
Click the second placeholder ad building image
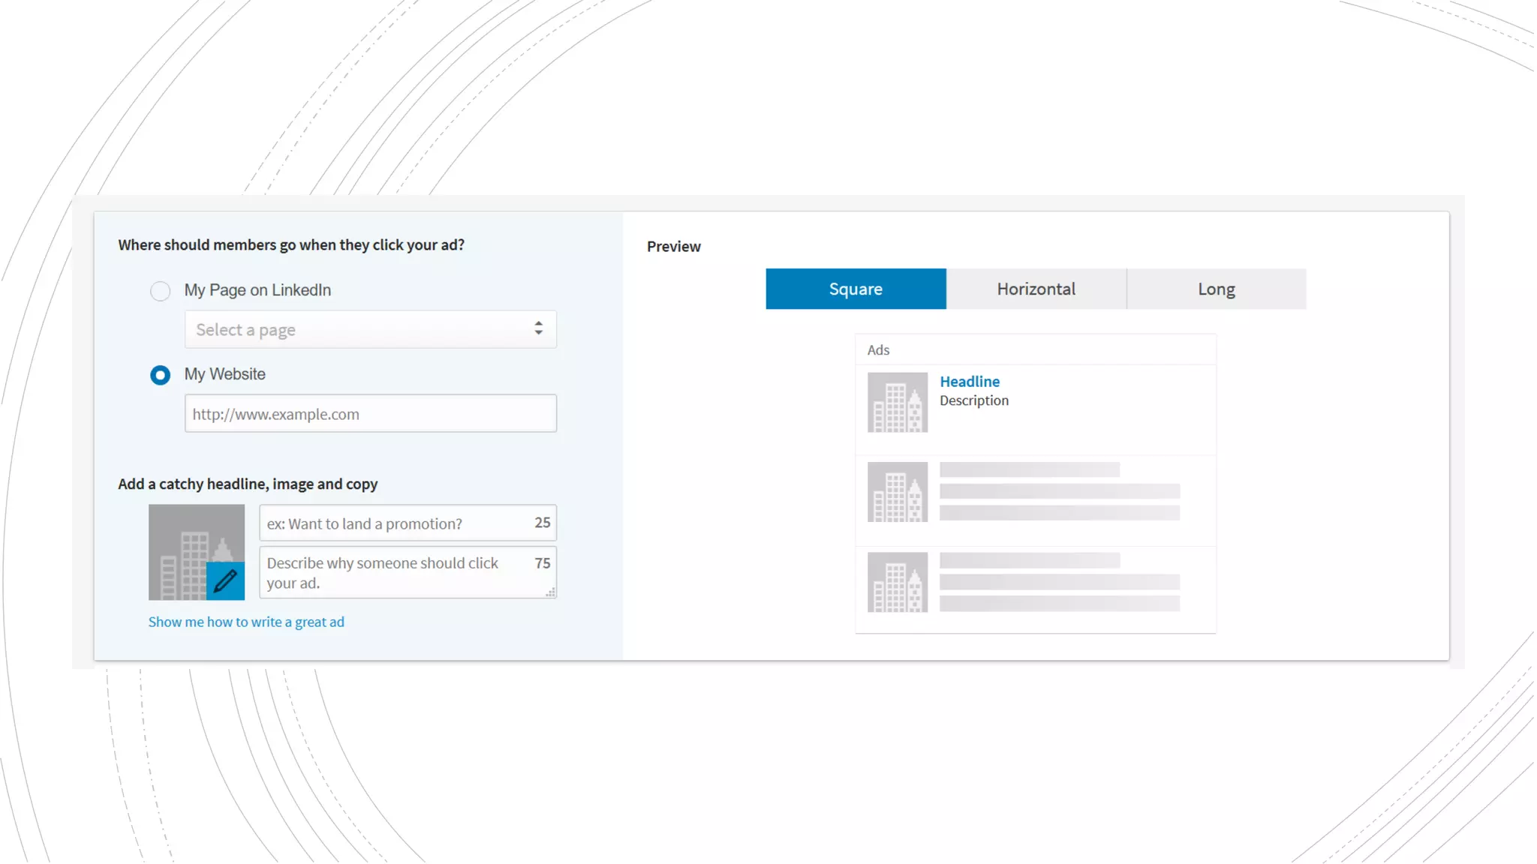[898, 492]
